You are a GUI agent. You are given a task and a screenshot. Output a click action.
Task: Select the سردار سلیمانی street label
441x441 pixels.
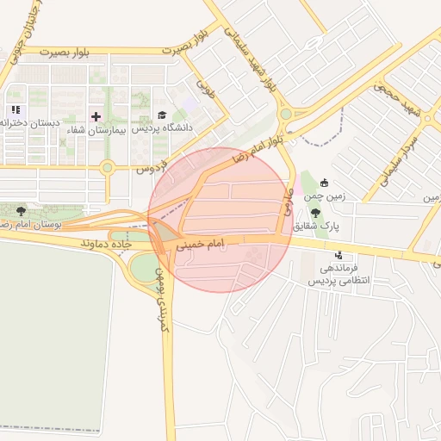[399, 161]
